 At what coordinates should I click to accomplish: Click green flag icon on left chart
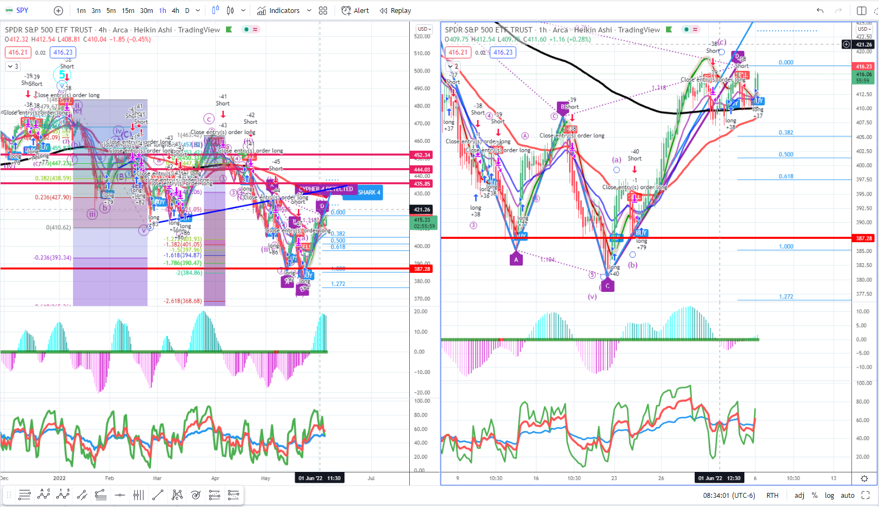point(229,30)
